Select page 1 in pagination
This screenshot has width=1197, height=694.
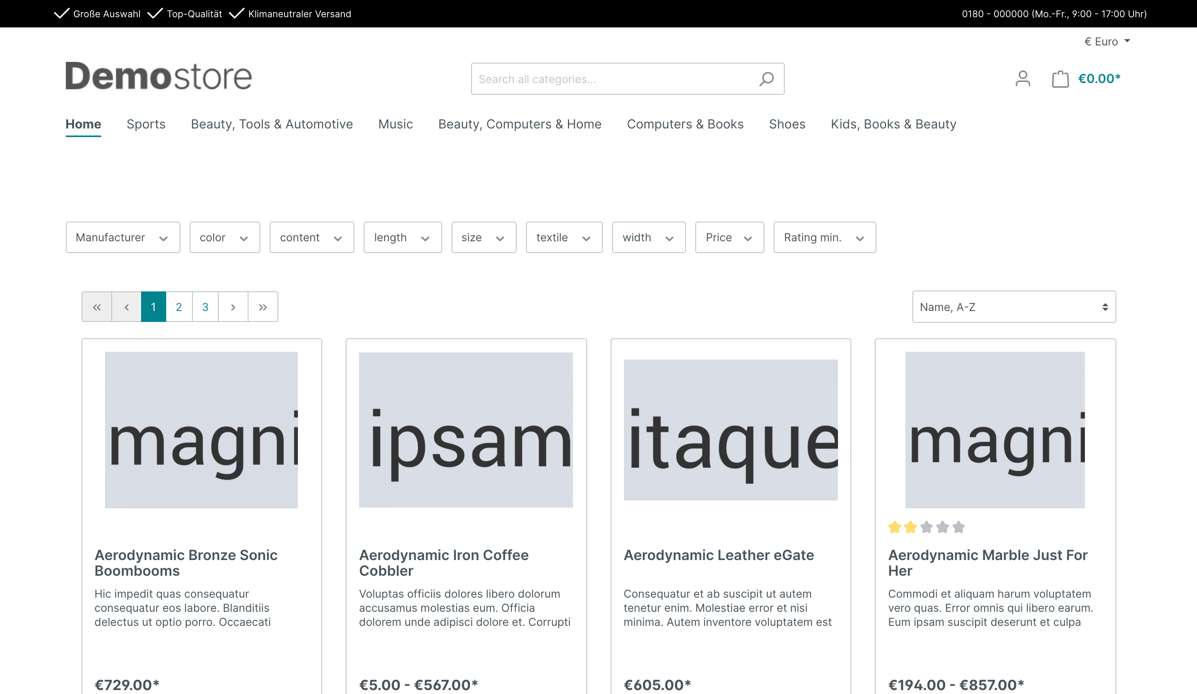coord(153,307)
